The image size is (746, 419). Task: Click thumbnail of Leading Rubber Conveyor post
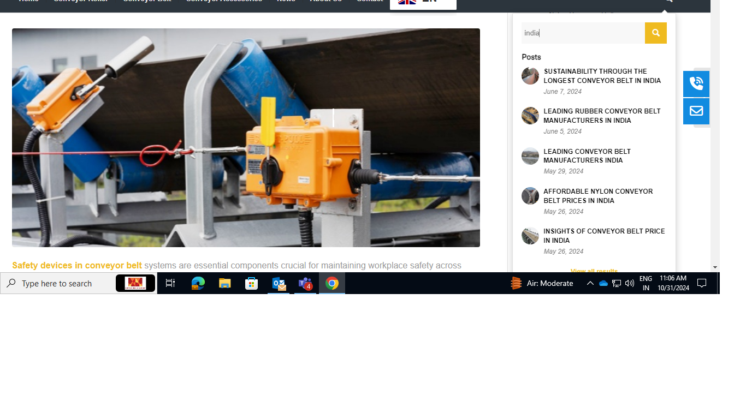(x=530, y=116)
